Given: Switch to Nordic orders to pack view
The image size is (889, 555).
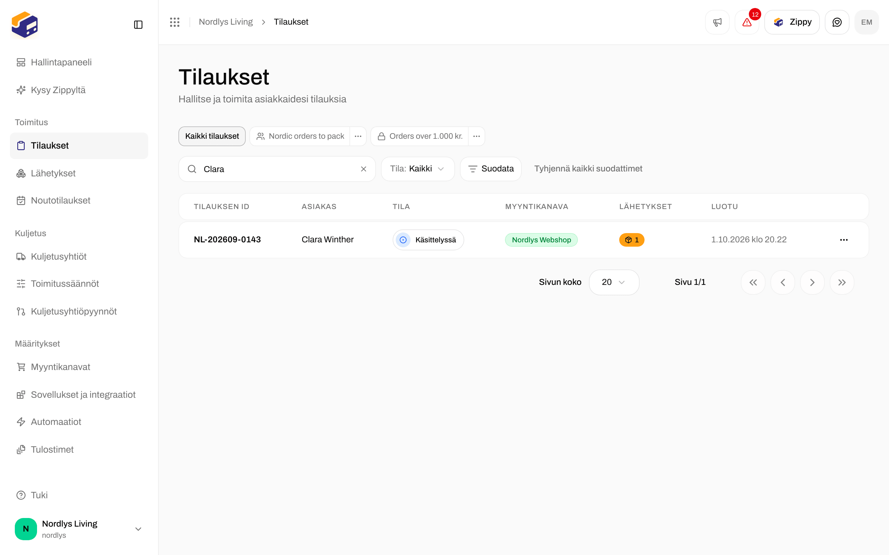Looking at the screenshot, I should pos(300,136).
